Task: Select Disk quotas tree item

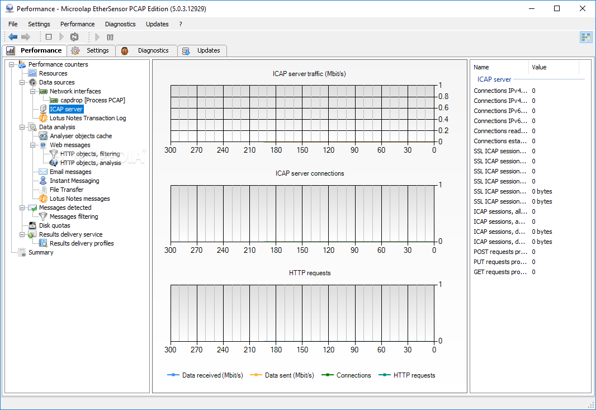Action: (x=54, y=225)
